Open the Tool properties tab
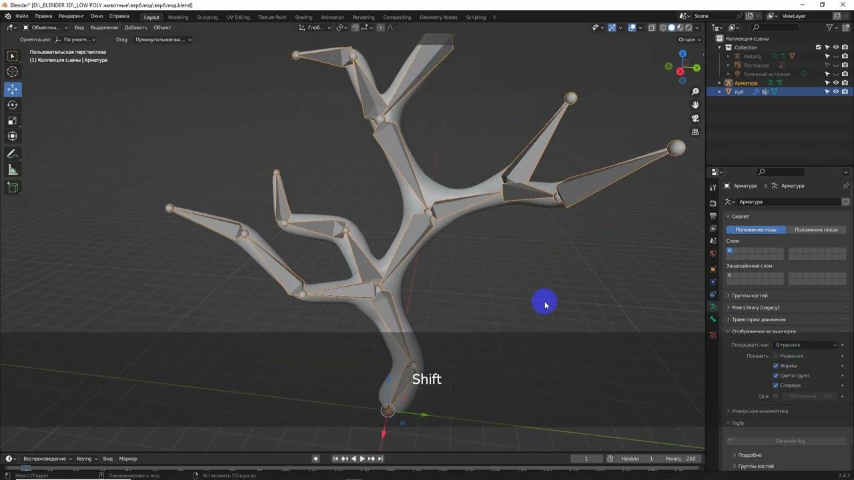This screenshot has width=854, height=480. (x=713, y=187)
